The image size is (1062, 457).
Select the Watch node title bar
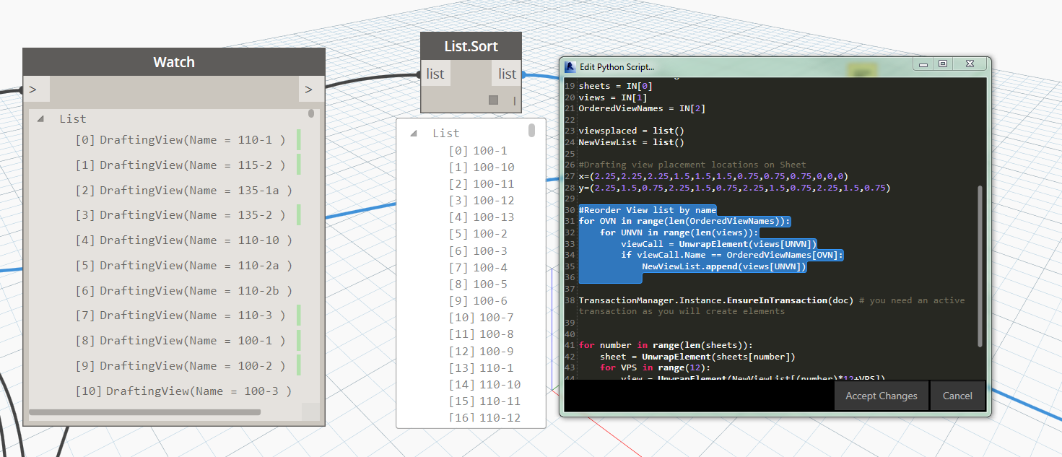[174, 62]
